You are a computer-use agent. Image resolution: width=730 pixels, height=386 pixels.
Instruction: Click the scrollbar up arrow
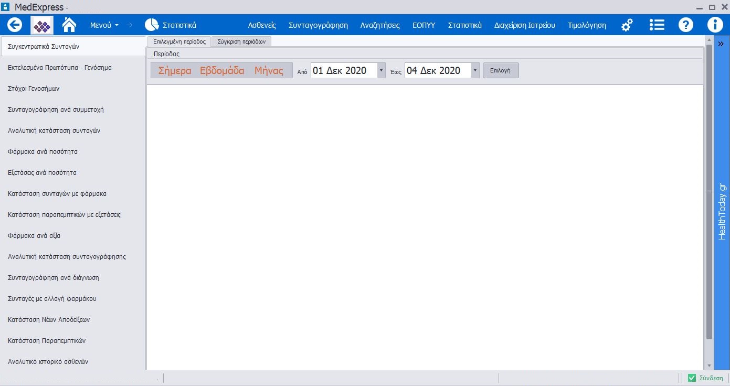tap(709, 40)
